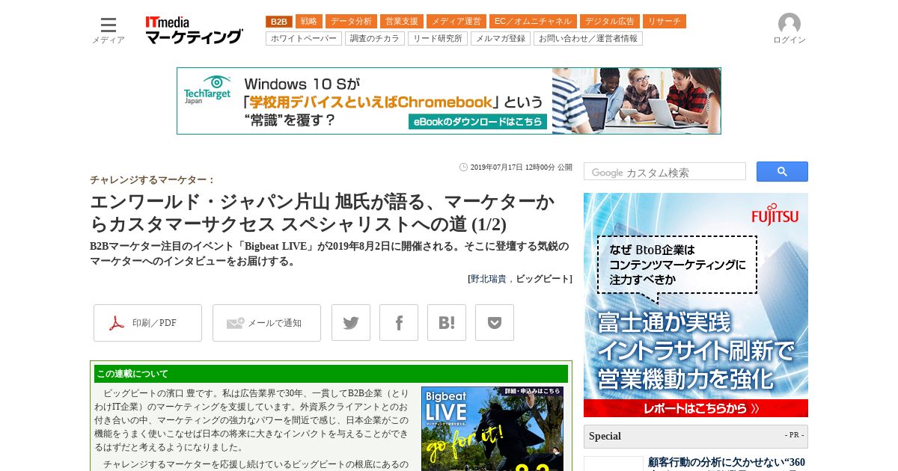
Task: Open the 戦略 category tab
Action: point(309,22)
